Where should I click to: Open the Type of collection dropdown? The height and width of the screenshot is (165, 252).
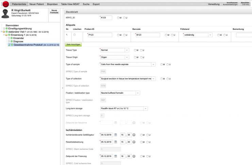point(153,79)
